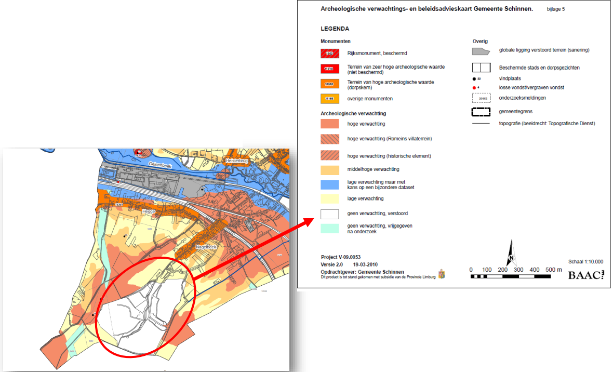Click the 'losse vondst/vergraven vondst' label
The height and width of the screenshot is (372, 613).
pyautogui.click(x=531, y=88)
